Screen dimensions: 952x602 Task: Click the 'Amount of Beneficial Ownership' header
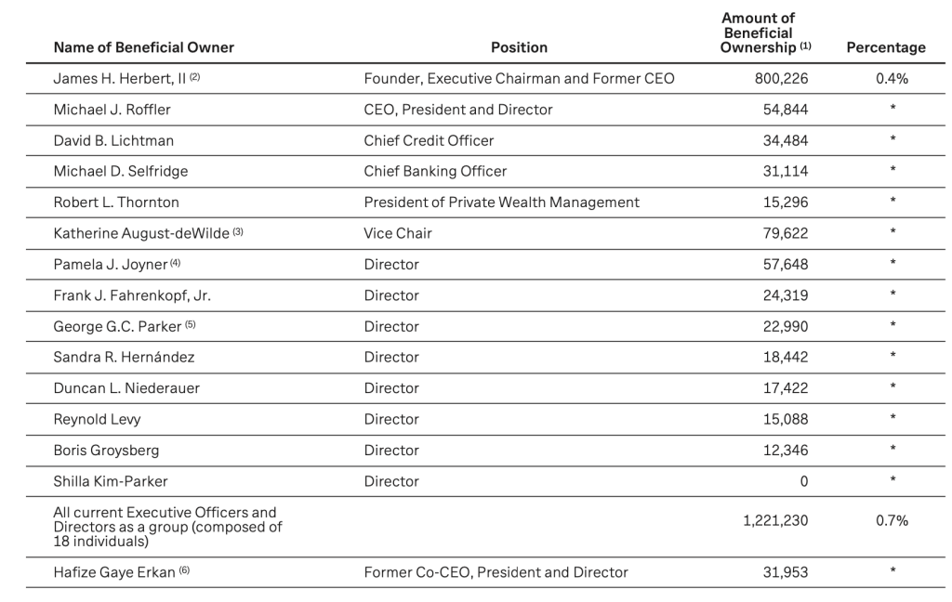(x=758, y=33)
